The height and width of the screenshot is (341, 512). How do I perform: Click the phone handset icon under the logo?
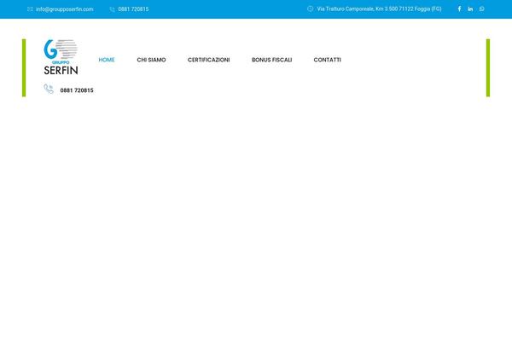(49, 89)
